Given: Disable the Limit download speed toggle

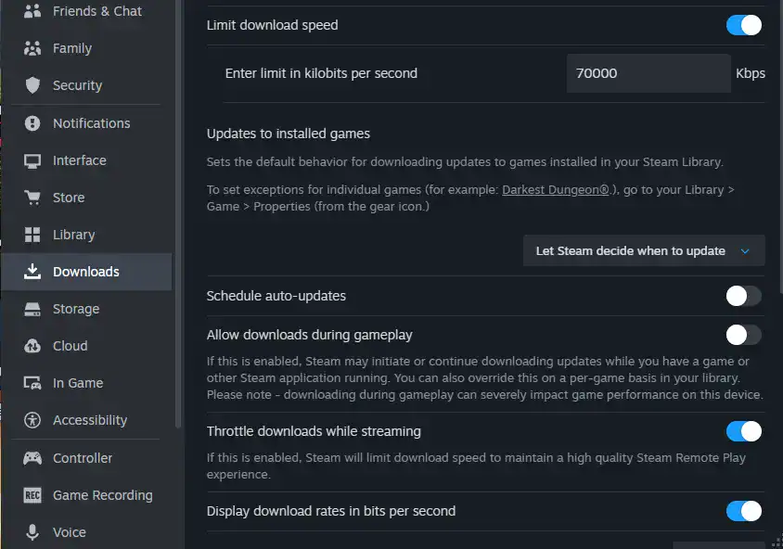Looking at the screenshot, I should point(743,25).
